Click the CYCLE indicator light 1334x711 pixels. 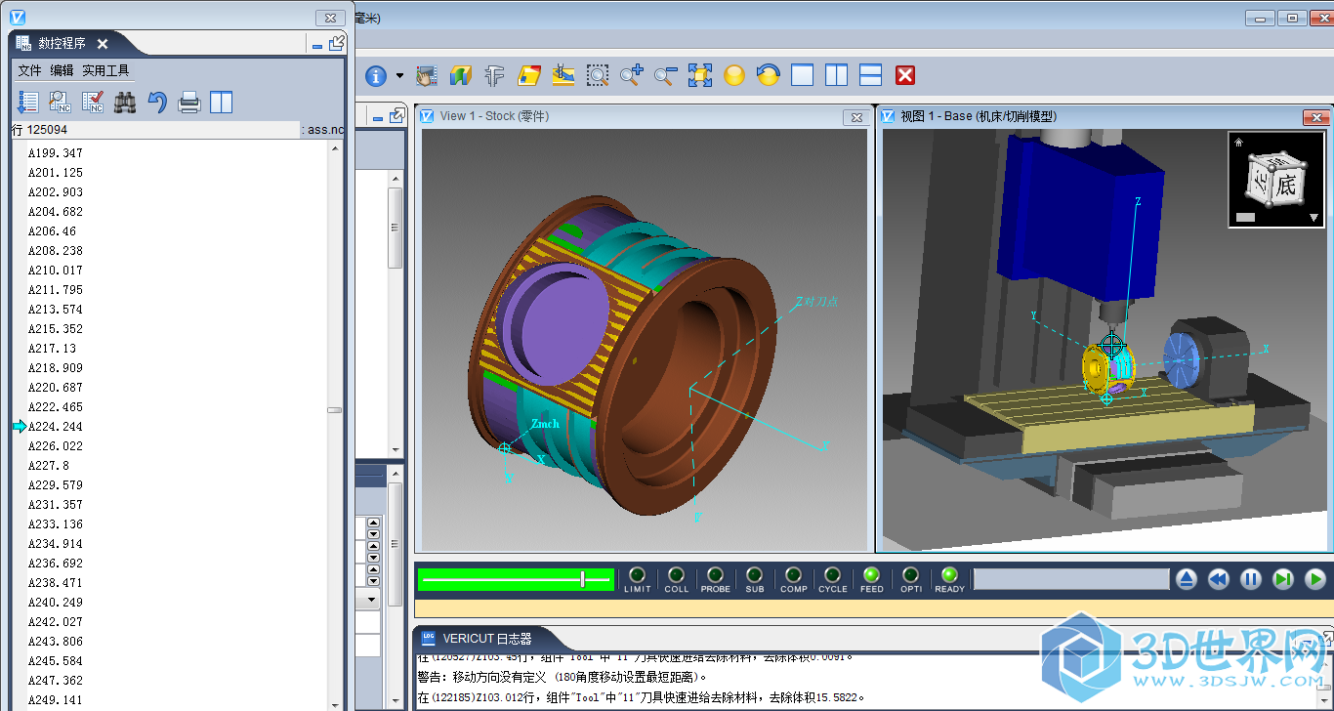(832, 575)
